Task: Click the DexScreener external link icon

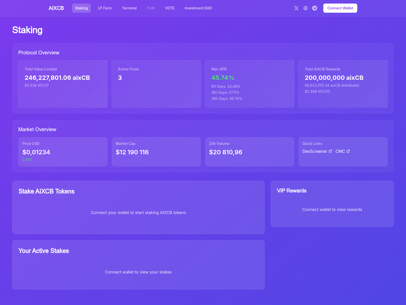Action: (x=330, y=151)
